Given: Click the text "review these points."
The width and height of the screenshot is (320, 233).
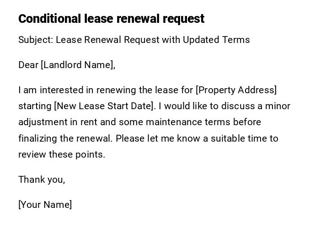Looking at the screenshot, I should (62, 154).
